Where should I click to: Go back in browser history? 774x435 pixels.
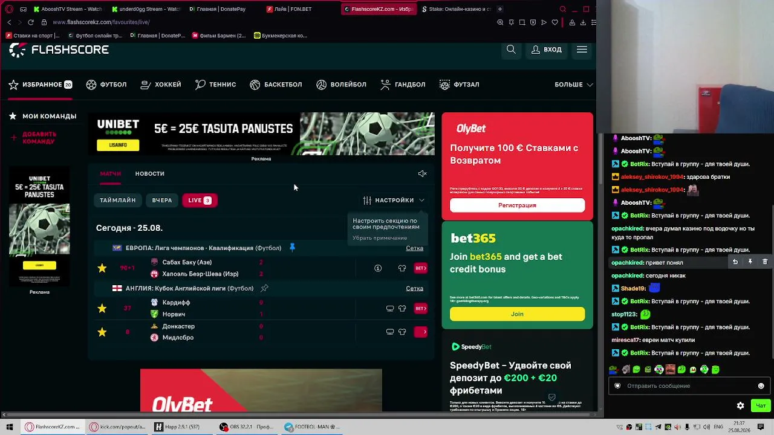pos(9,22)
